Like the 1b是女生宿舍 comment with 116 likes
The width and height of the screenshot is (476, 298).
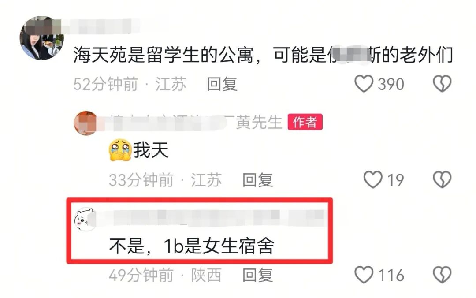coord(364,275)
